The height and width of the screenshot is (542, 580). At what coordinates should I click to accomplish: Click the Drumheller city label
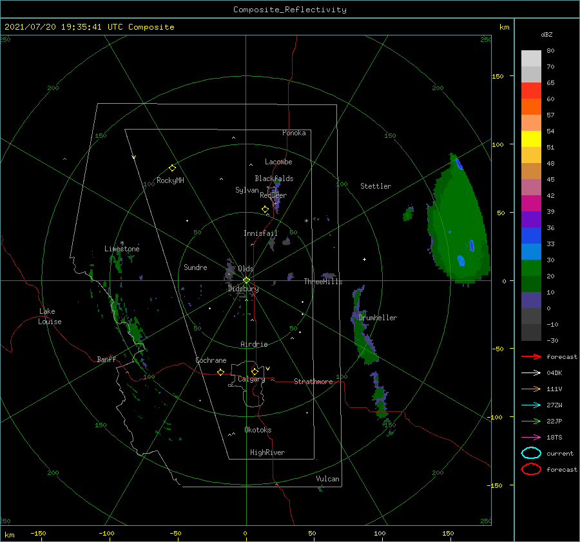[x=378, y=318]
